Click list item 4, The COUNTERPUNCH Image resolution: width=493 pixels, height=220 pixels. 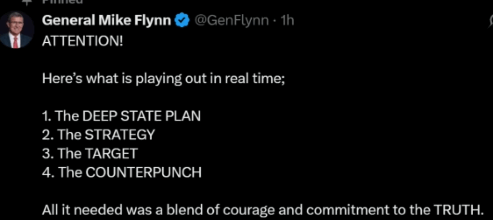tap(121, 172)
